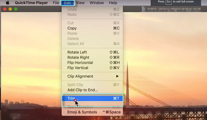Open Emoji & Symbols
207x120 pixels.
(92, 112)
